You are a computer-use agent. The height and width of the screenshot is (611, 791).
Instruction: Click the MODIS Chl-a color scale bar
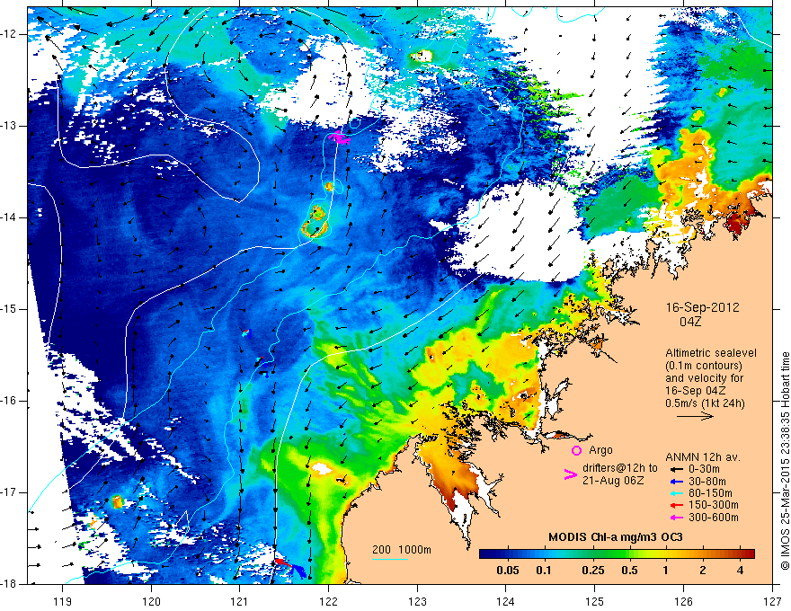(x=617, y=554)
